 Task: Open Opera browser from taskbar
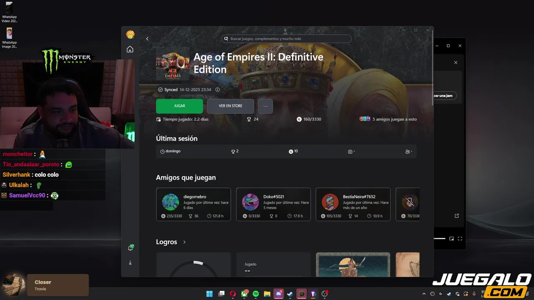tap(233, 294)
